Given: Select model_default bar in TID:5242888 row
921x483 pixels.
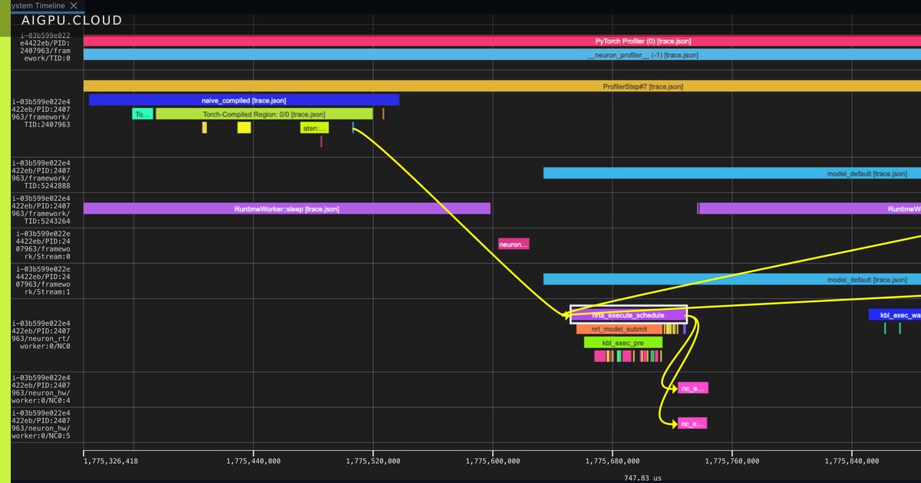Looking at the screenshot, I should point(732,173).
